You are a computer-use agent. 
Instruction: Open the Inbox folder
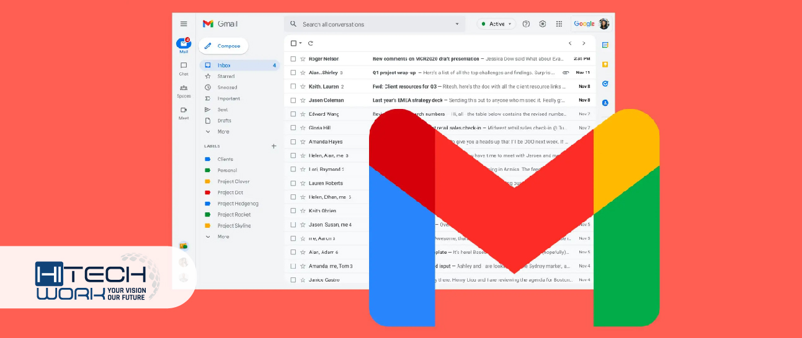pos(239,65)
